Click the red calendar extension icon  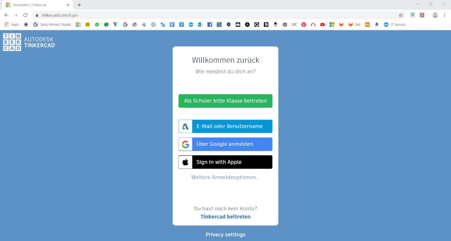(x=412, y=15)
